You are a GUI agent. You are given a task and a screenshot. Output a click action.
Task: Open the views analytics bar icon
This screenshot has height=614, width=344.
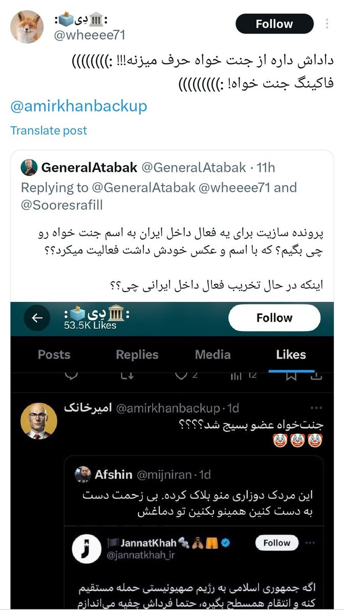click(236, 376)
